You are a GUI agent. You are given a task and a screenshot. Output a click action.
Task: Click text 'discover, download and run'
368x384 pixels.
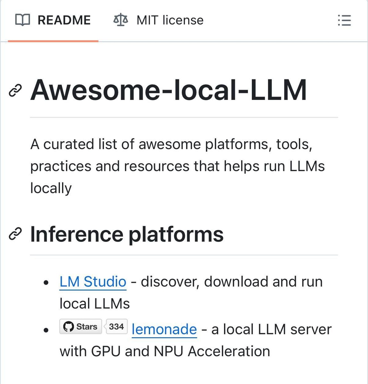232,282
